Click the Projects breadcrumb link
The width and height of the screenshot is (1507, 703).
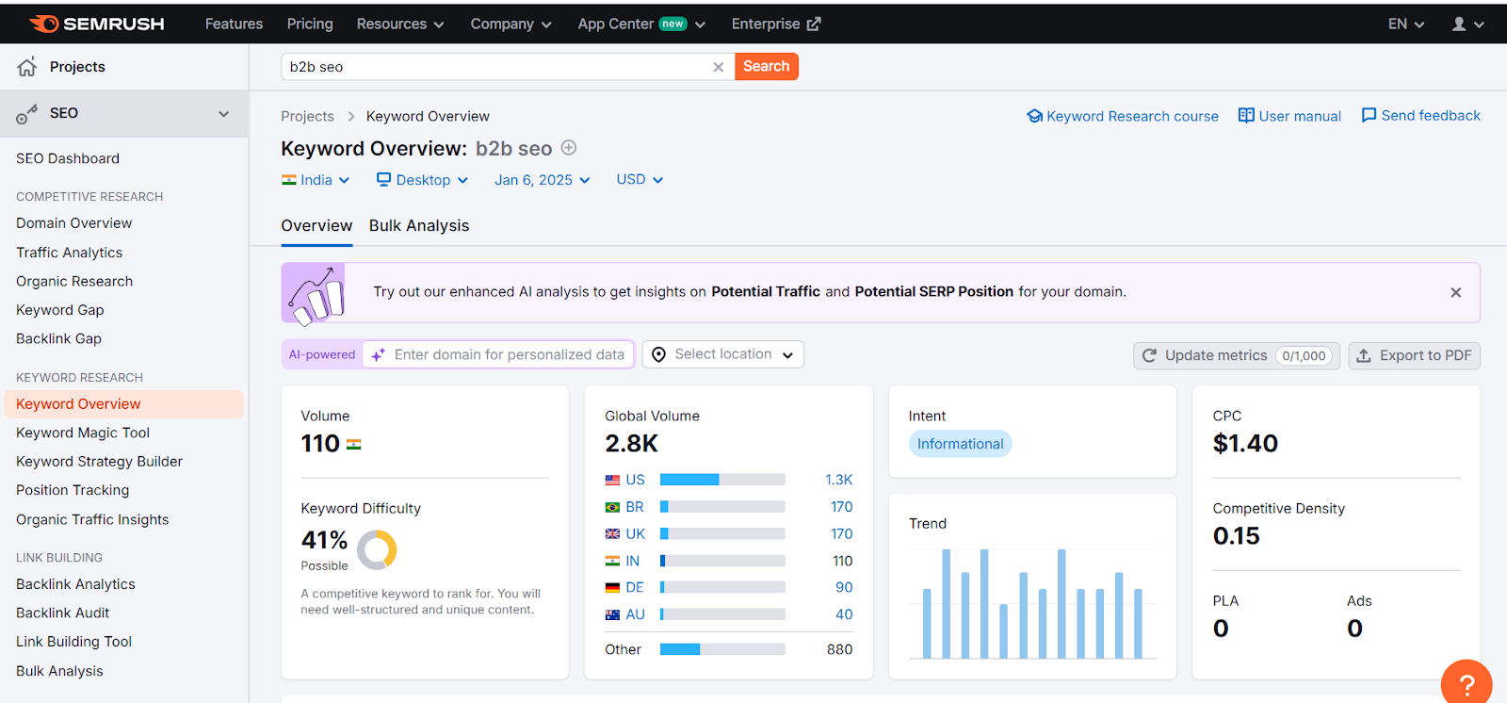coord(307,117)
